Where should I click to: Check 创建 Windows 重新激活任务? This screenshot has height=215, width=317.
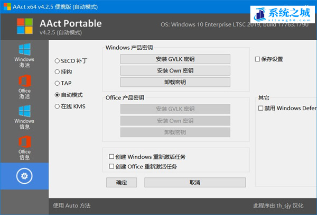(111, 157)
